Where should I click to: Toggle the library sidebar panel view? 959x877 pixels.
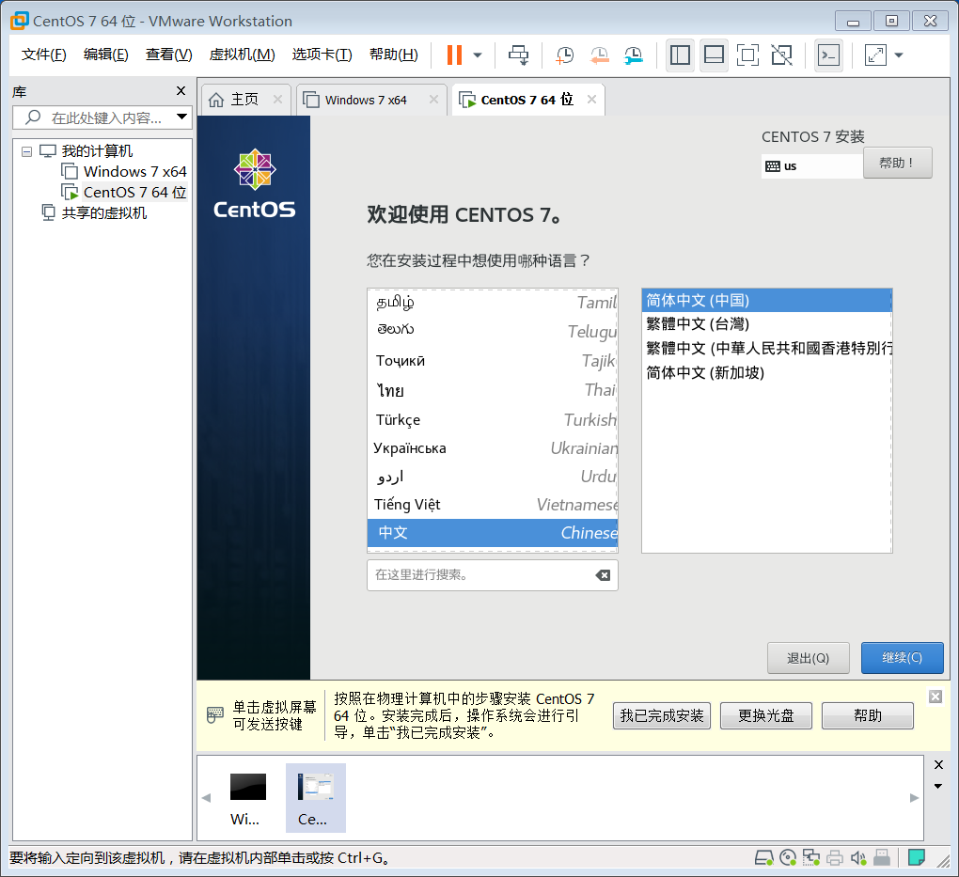click(x=680, y=55)
